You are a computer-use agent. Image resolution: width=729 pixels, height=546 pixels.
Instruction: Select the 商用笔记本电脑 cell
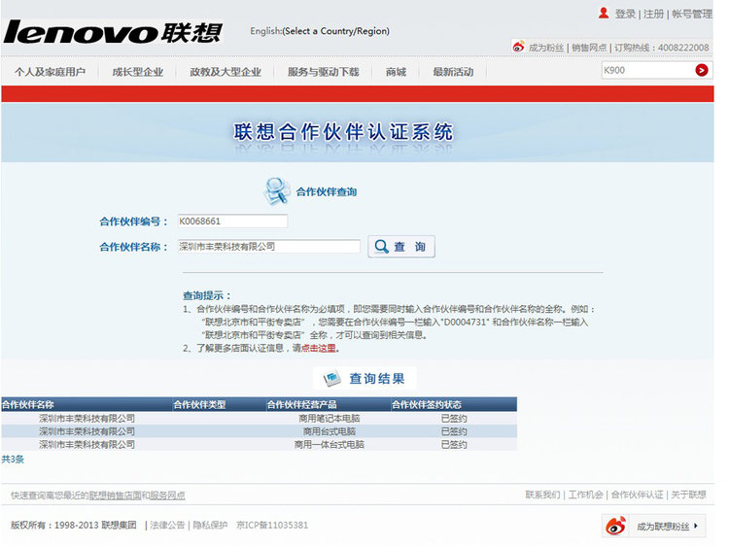tap(330, 418)
